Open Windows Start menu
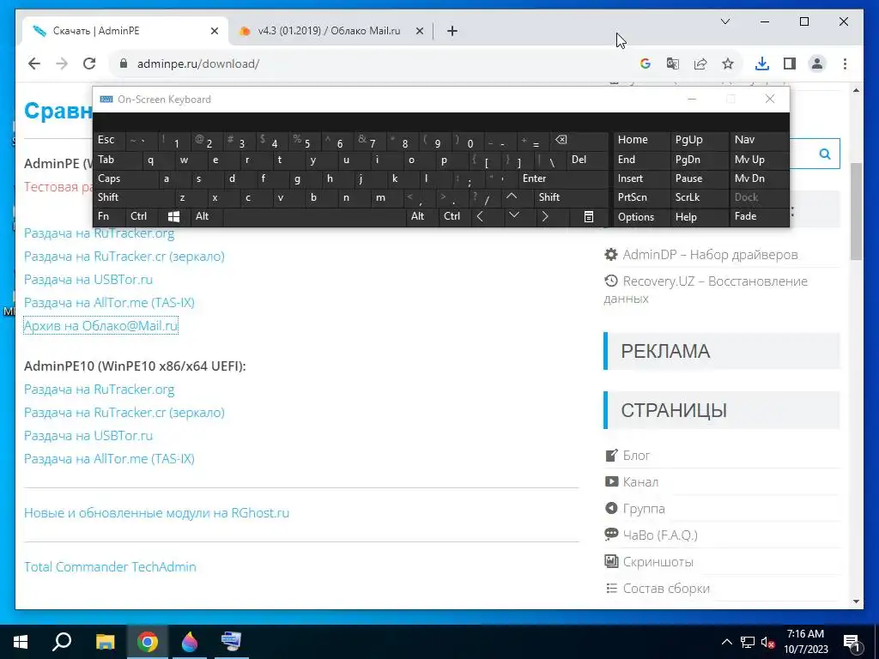The image size is (879, 659). click(x=21, y=642)
